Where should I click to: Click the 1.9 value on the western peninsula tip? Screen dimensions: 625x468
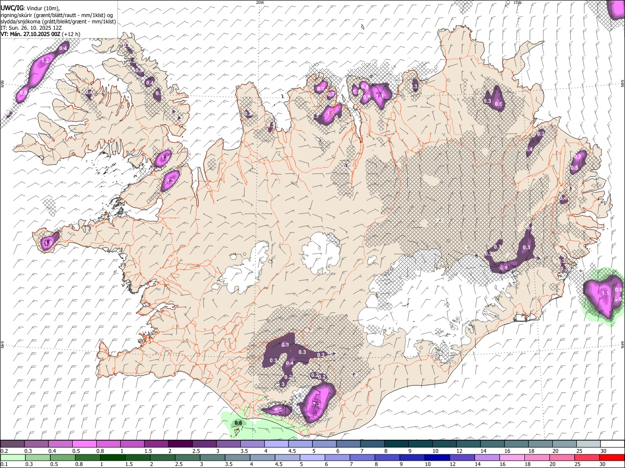[x=48, y=243]
